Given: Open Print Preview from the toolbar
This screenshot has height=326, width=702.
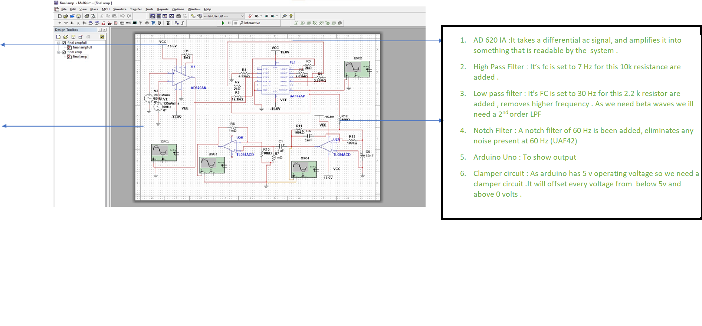Looking at the screenshot, I should [93, 16].
